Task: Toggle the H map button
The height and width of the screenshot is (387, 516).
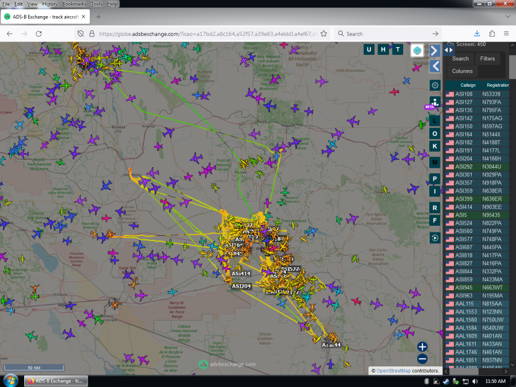Action: (383, 50)
